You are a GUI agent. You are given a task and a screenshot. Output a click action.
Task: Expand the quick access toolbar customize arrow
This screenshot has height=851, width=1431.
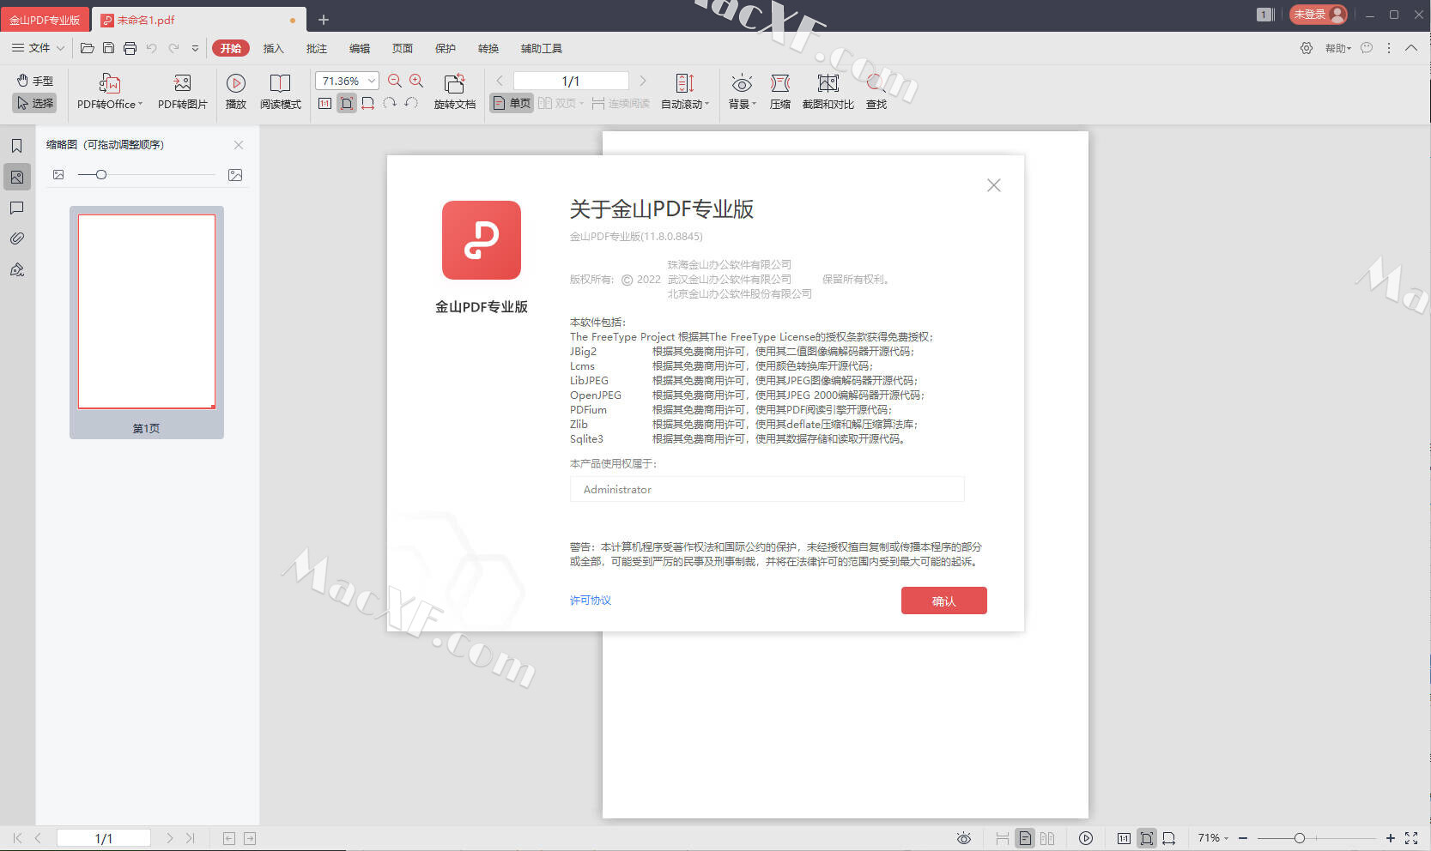195,48
